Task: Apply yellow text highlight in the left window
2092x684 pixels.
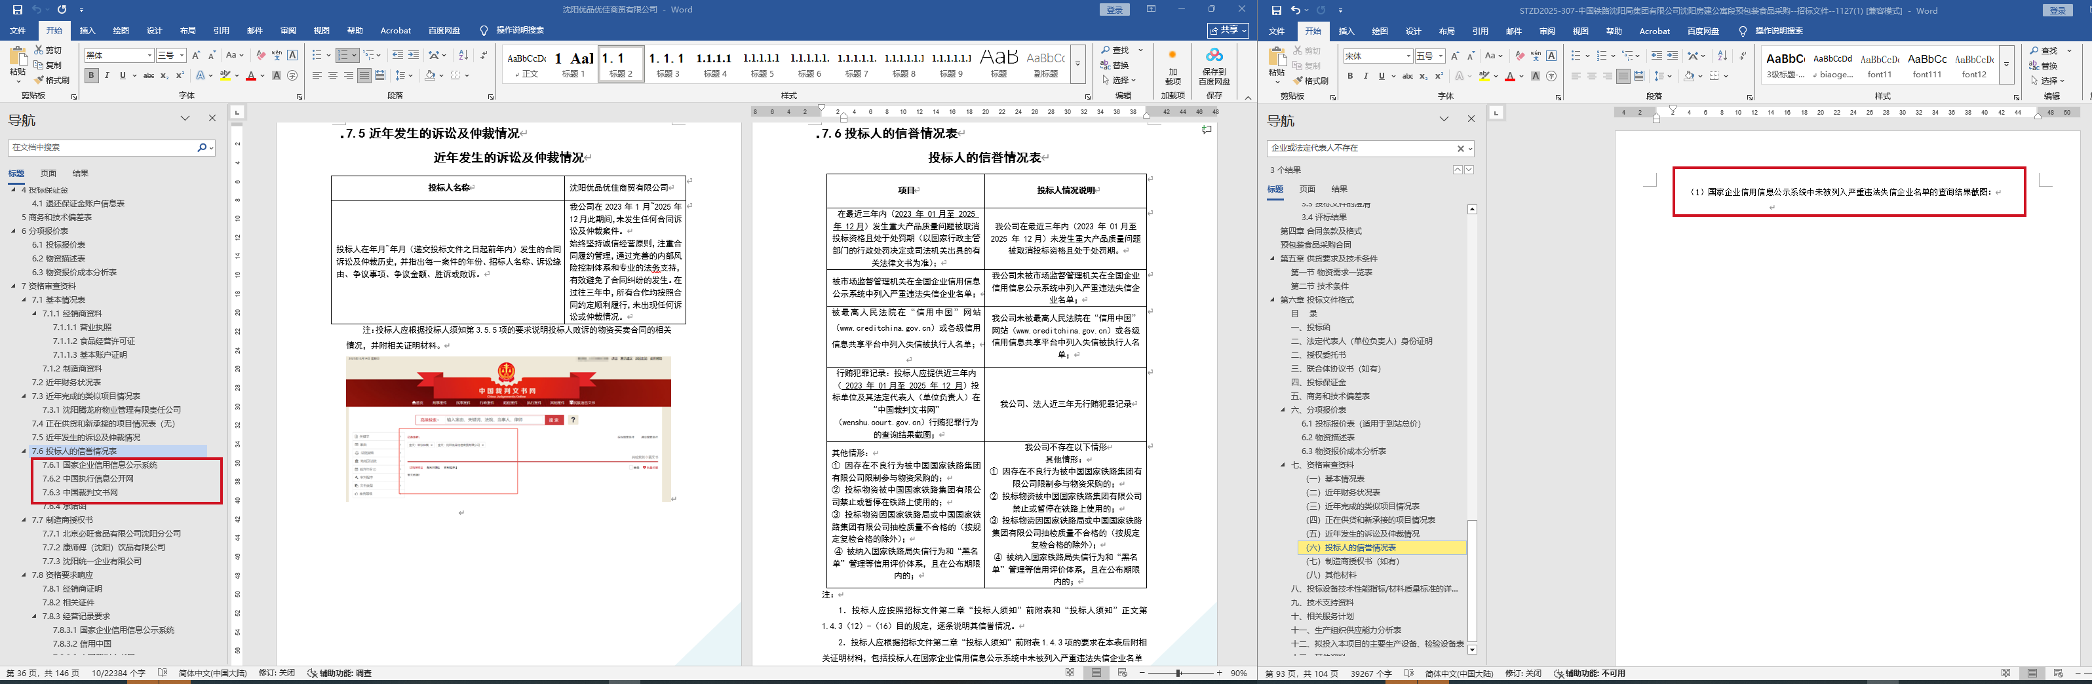Action: point(225,75)
